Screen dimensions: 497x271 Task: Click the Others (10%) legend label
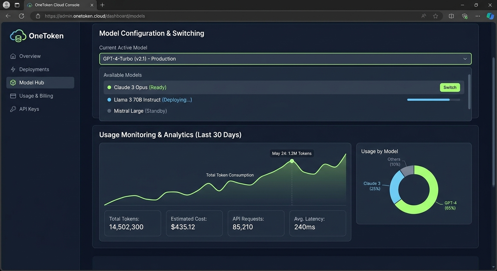tap(394, 162)
